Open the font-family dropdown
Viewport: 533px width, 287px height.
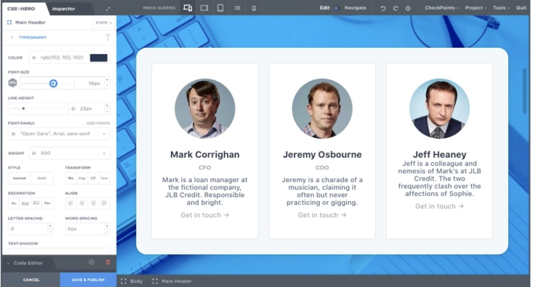[59, 134]
